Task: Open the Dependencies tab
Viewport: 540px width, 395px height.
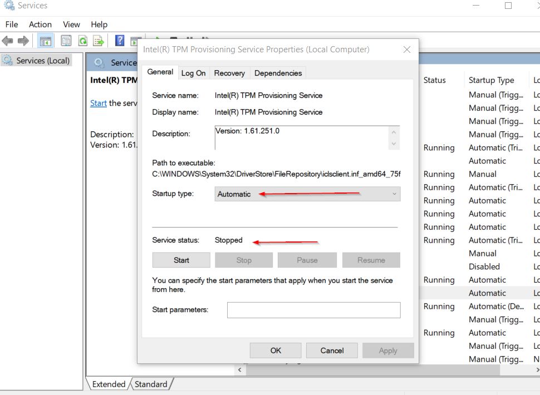Action: pyautogui.click(x=278, y=73)
